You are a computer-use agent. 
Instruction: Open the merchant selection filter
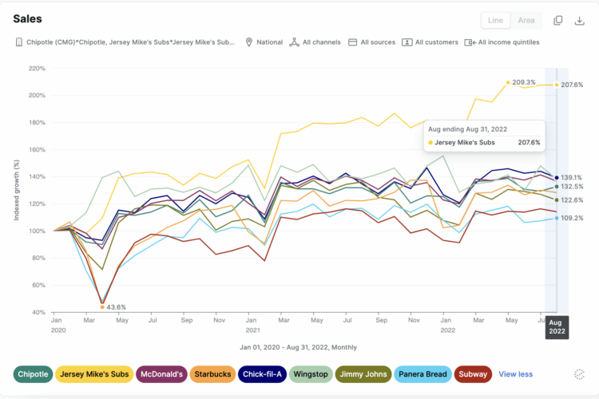tap(125, 42)
